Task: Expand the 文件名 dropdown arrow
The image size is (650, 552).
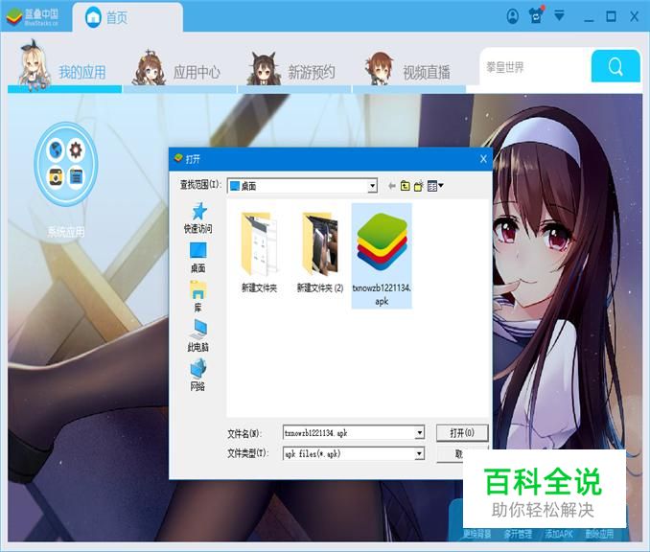Action: (x=420, y=432)
